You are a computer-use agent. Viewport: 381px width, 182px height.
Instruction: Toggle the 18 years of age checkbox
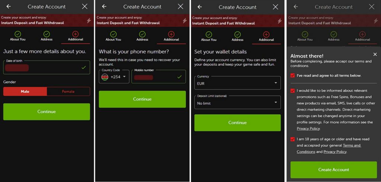(293, 139)
